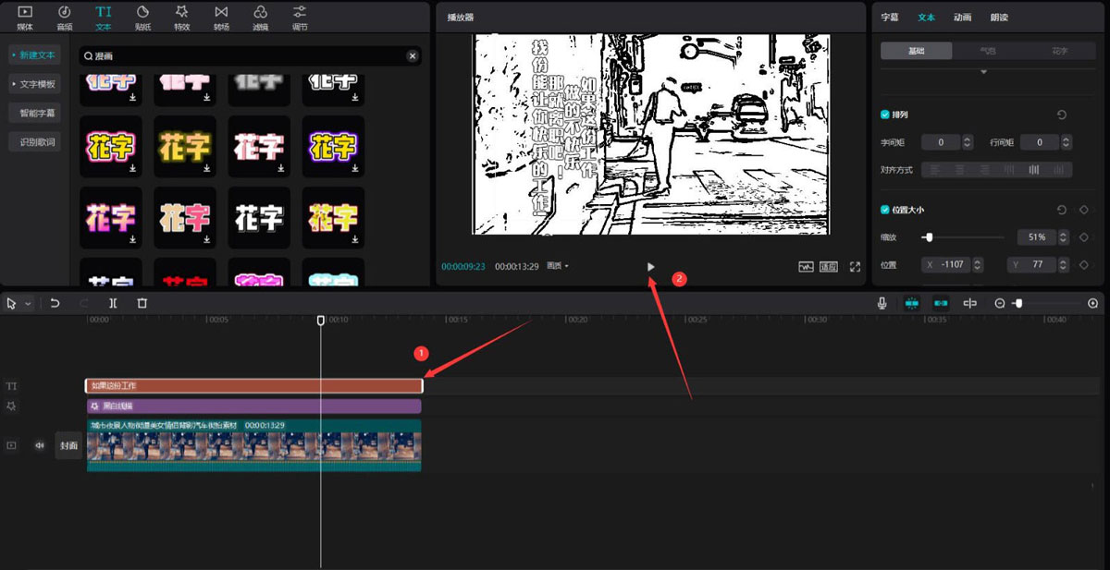Switch to the 转场 transitions panel

[221, 17]
